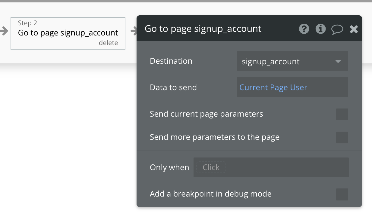
Task: Click the Only when Click placeholder
Action: 211,167
